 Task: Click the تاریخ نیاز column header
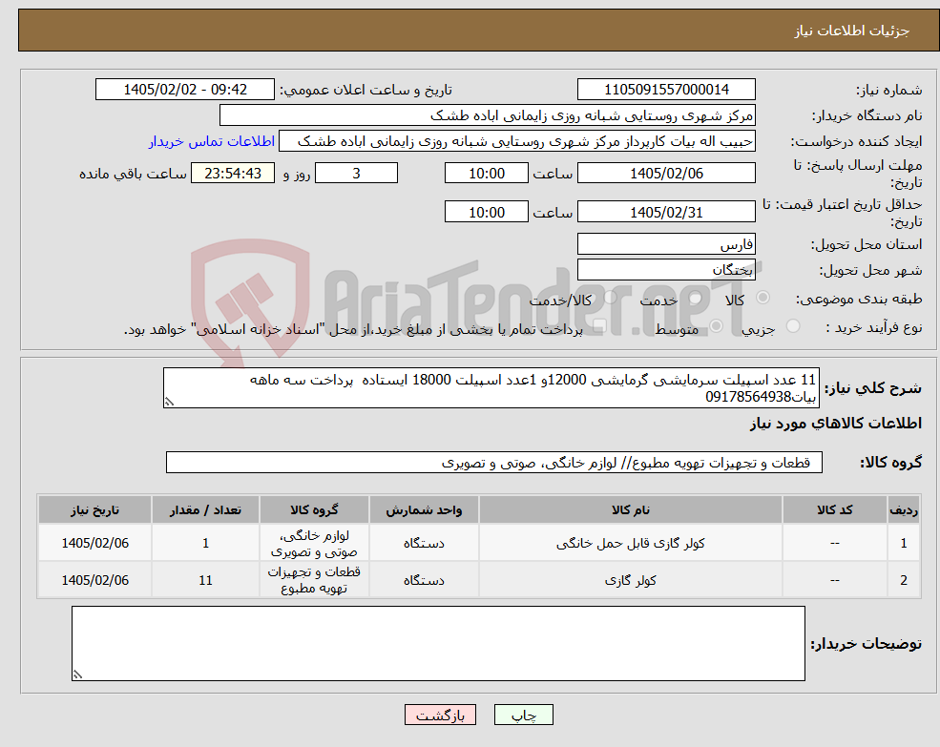[x=94, y=510]
